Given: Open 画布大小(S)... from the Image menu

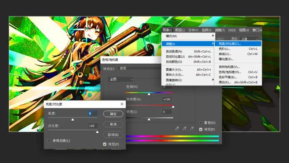Looking at the screenshot, I should [x=188, y=75].
